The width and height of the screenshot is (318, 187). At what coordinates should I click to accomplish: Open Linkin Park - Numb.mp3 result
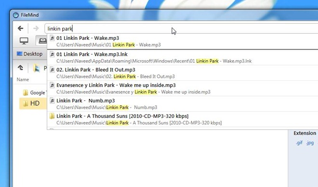click(183, 104)
